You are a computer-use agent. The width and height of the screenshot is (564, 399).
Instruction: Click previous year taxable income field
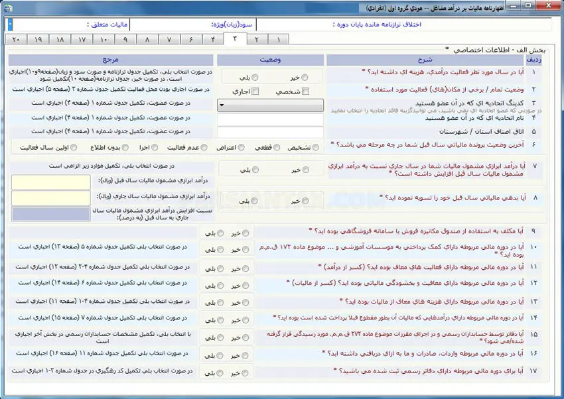pyautogui.click(x=51, y=182)
